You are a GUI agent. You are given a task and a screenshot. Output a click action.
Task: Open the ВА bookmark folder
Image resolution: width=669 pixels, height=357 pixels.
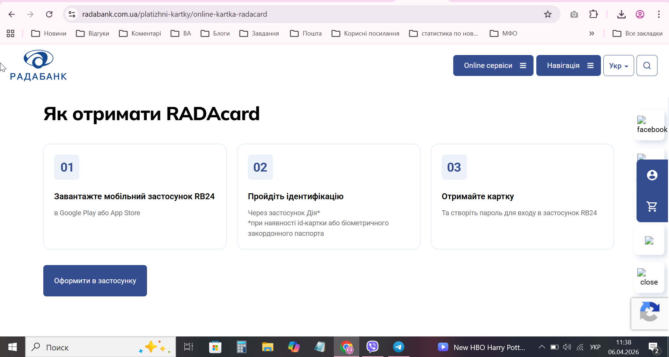coord(181,33)
